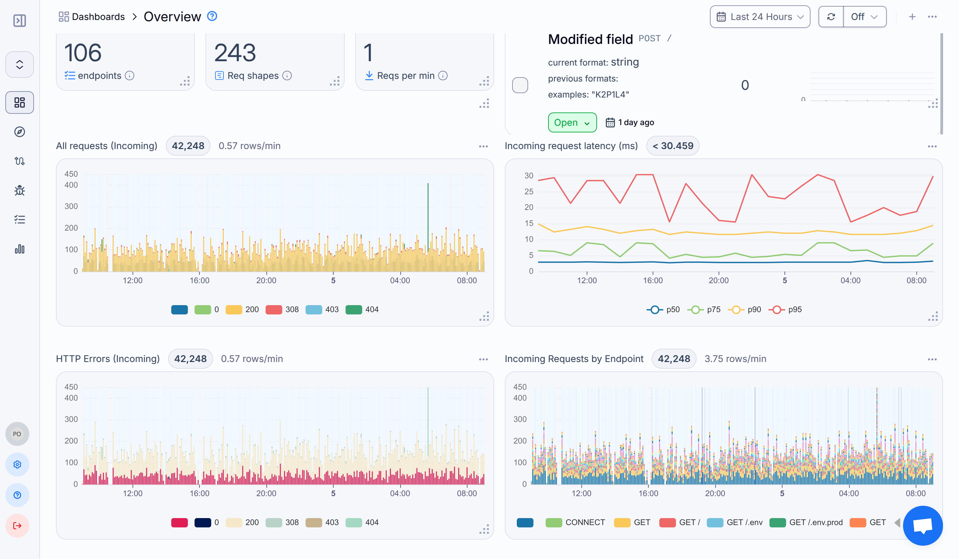Open the request flow icon in sidebar
The image size is (959, 559).
pos(19,161)
